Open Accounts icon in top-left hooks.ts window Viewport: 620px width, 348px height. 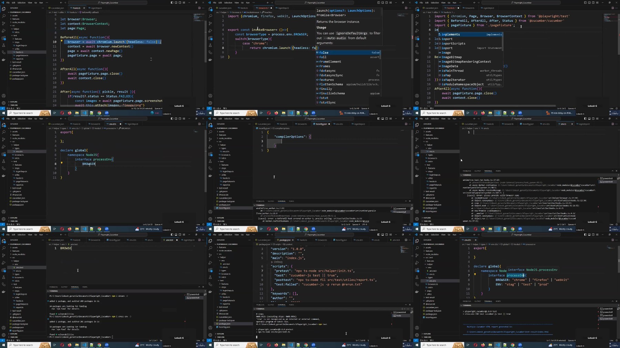pyautogui.click(x=3, y=96)
